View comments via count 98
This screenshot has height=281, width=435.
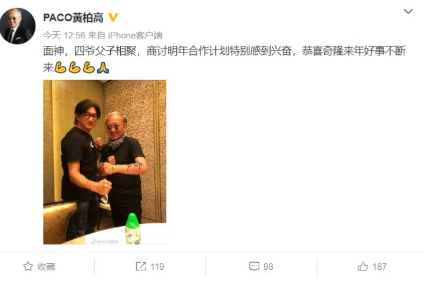pyautogui.click(x=268, y=267)
